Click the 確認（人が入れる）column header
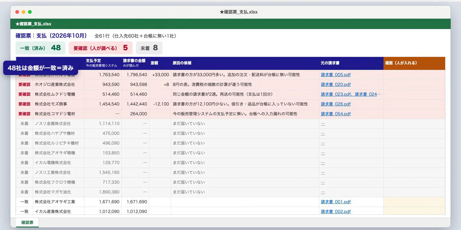Viewport: 461px width, 230px height. (414, 63)
